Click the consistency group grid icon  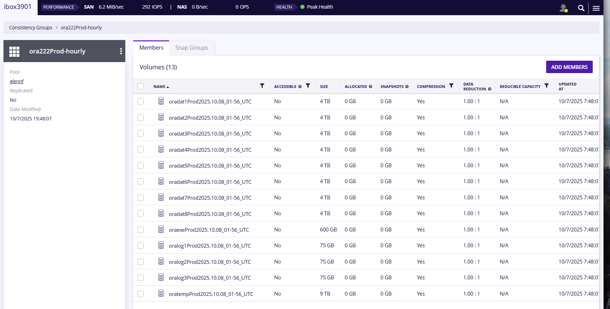[14, 52]
